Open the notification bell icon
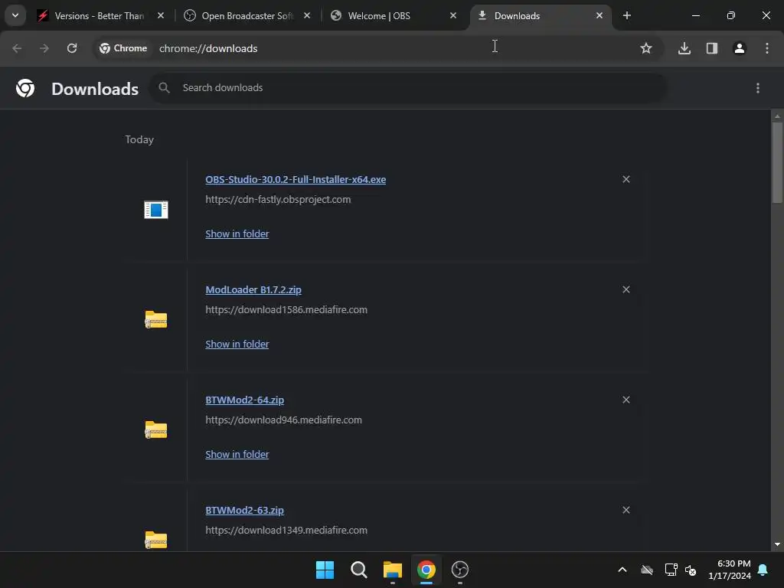The image size is (784, 588). coord(763,570)
